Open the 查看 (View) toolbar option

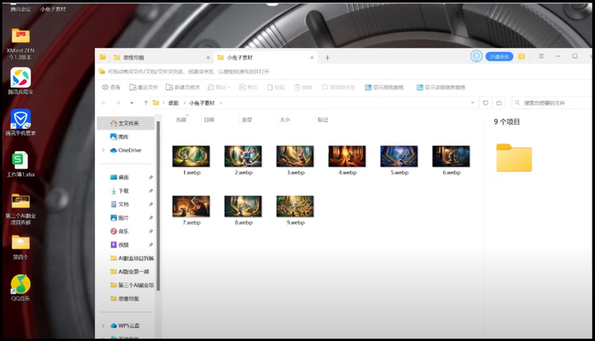click(112, 88)
